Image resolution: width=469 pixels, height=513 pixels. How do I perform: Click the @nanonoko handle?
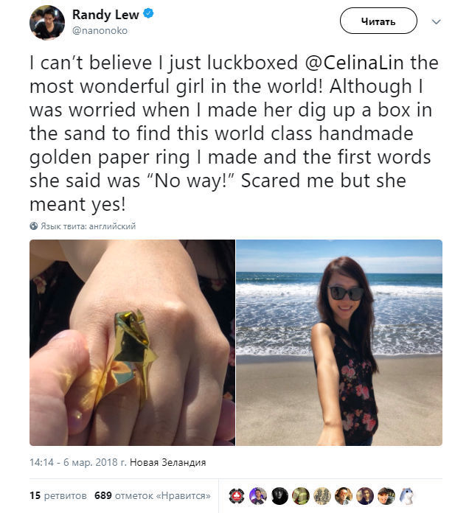point(100,30)
